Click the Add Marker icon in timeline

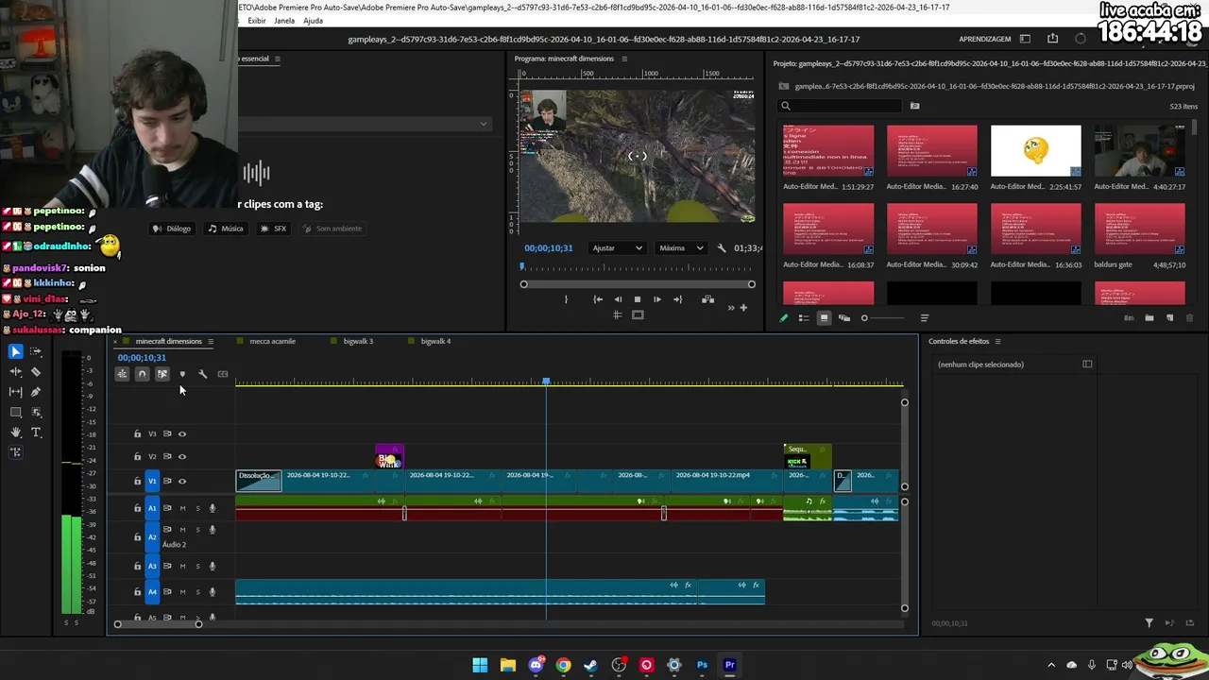[182, 374]
